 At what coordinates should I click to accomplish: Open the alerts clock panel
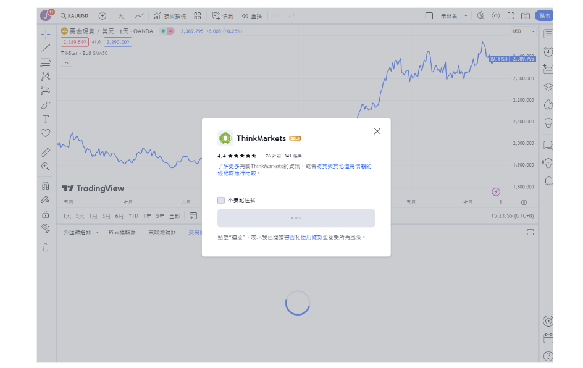point(548,52)
